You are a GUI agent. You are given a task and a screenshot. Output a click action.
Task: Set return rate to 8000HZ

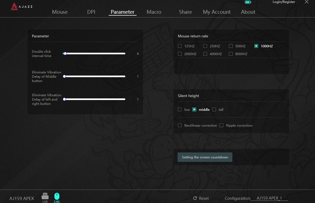click(x=231, y=54)
